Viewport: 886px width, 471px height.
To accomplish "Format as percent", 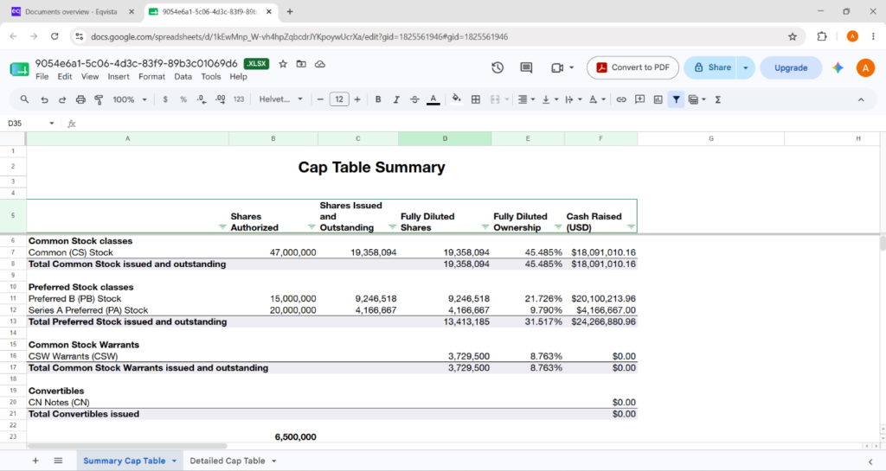I will (x=183, y=99).
